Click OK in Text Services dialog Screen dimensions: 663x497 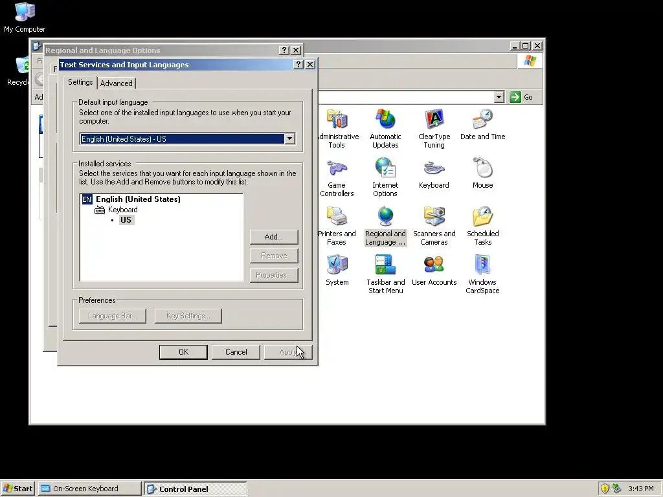(183, 352)
